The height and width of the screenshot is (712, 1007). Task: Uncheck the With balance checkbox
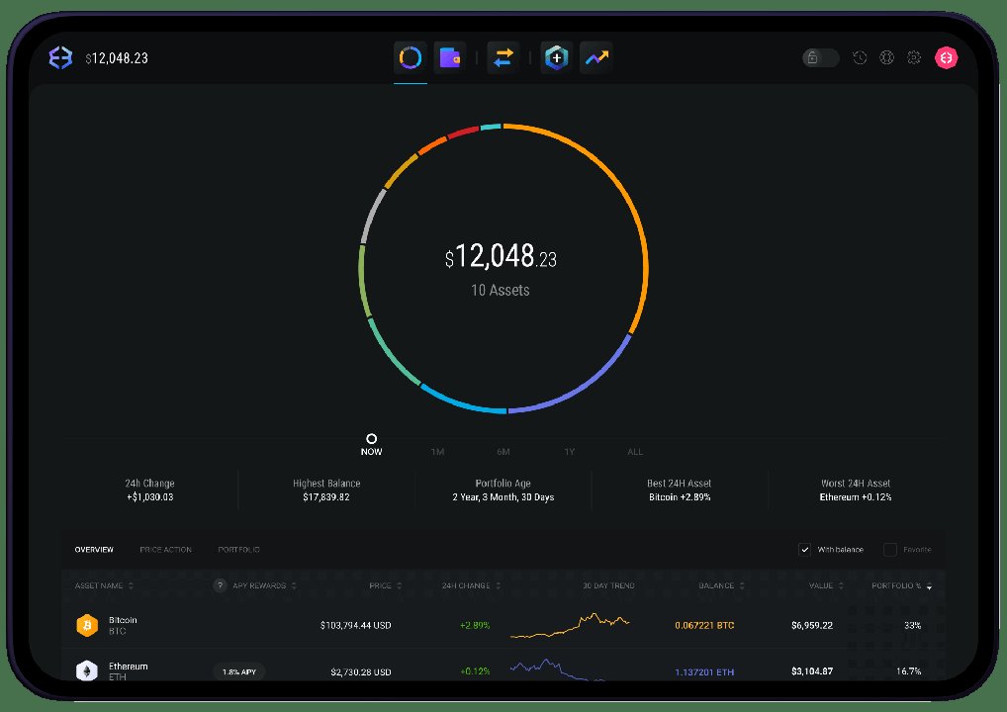804,550
